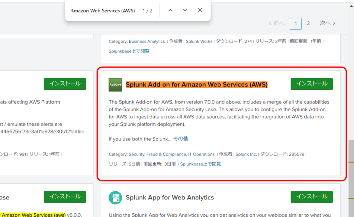Click the Splunk App for Web Analytics app icon
The width and height of the screenshot is (354, 217).
pyautogui.click(x=115, y=197)
